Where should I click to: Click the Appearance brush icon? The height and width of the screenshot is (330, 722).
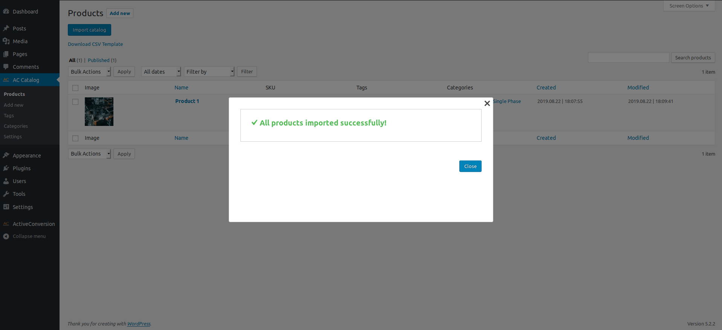6,155
